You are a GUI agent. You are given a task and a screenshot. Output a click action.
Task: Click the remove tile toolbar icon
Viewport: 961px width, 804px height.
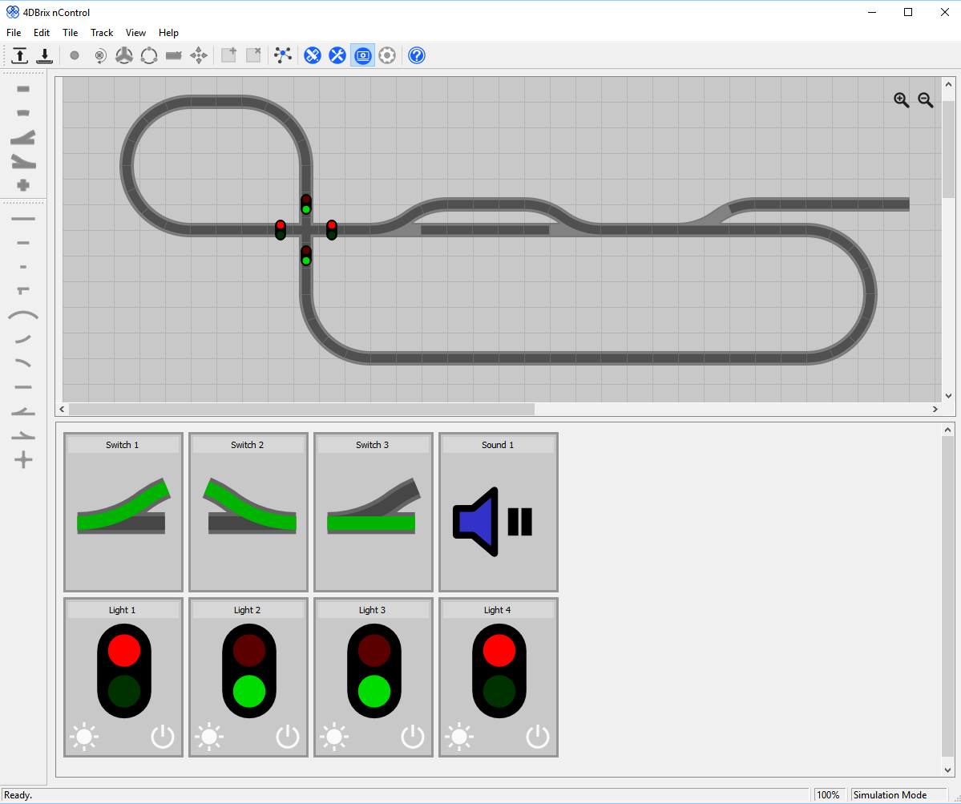254,55
